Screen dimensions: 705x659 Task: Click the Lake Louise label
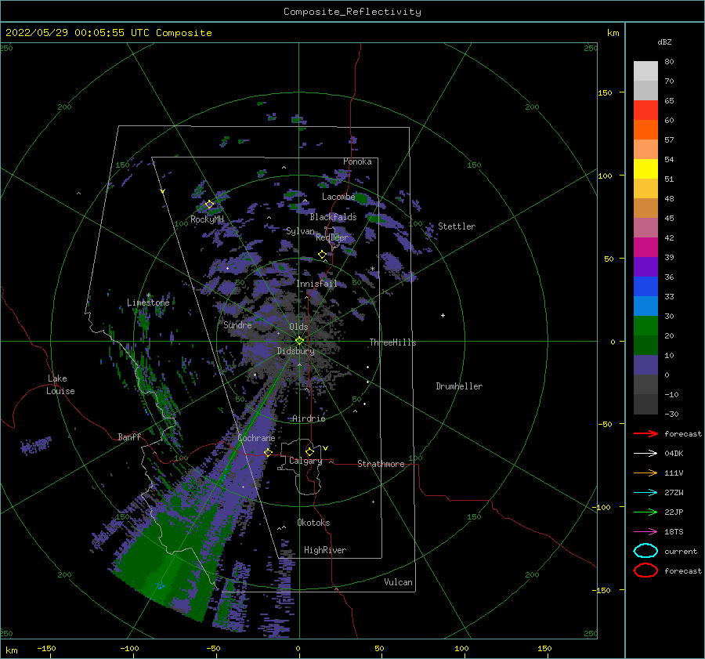pos(60,385)
